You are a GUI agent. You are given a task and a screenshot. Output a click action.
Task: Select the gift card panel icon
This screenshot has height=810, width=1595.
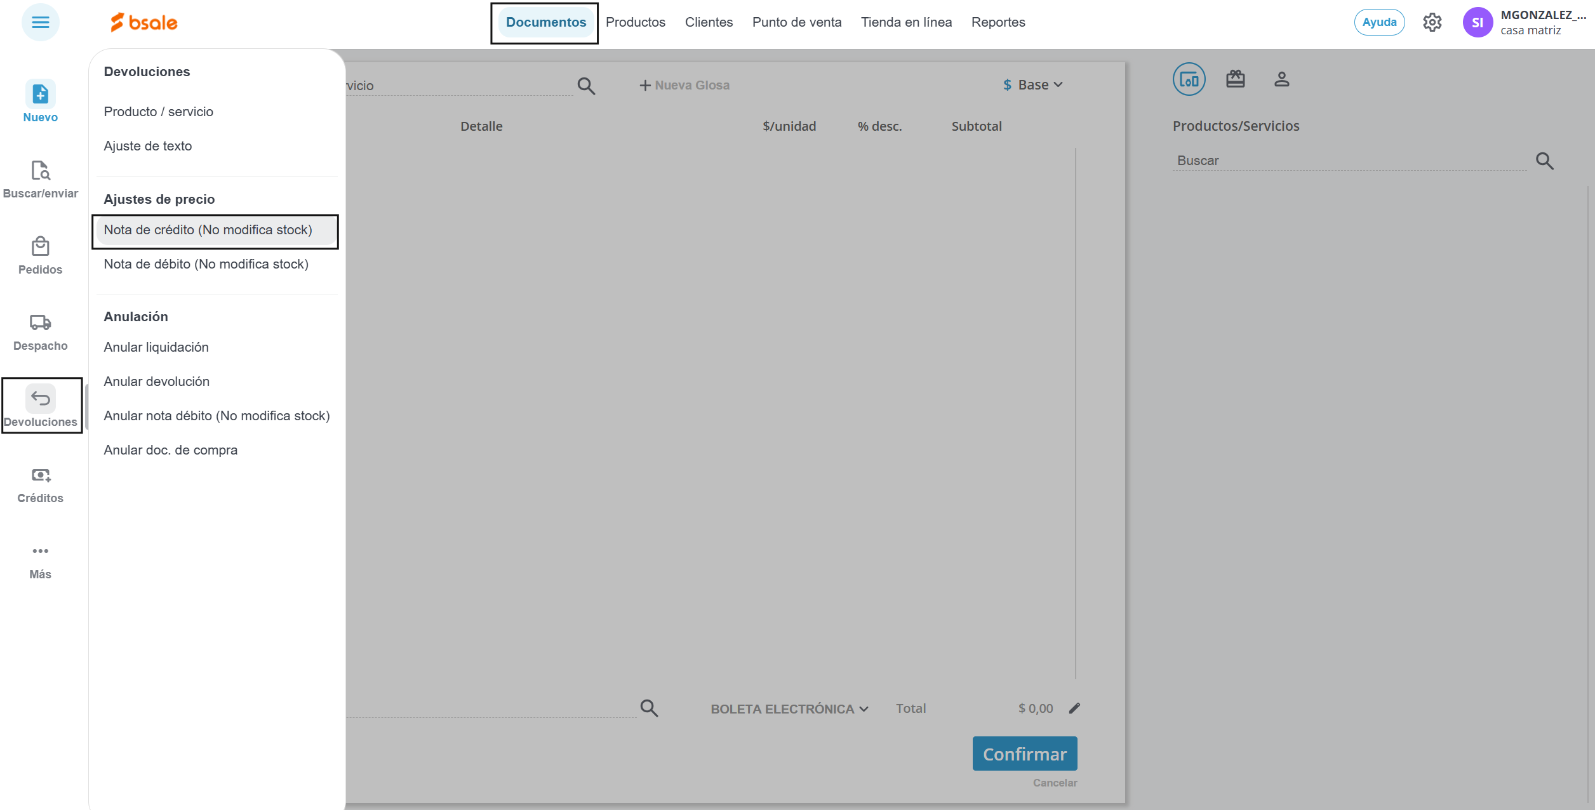(x=1235, y=79)
